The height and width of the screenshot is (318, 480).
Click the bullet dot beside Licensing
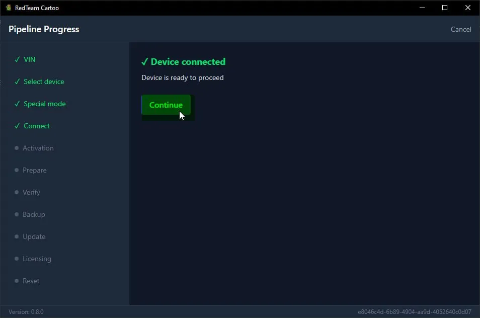coord(17,259)
